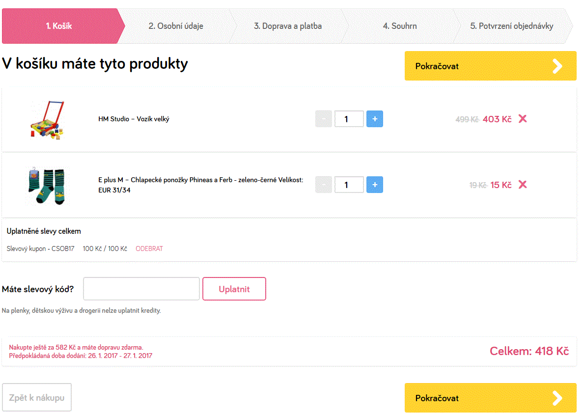Click quantity field for Vozík velký
Screen dimensions: 584x415
[x=349, y=119]
